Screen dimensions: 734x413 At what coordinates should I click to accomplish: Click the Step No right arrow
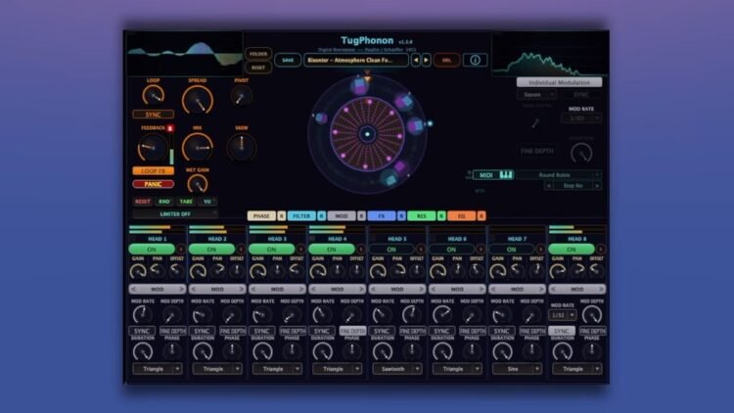(x=597, y=186)
